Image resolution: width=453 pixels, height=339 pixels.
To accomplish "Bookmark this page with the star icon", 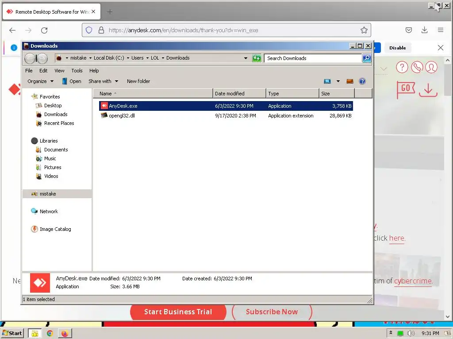I will (x=364, y=30).
